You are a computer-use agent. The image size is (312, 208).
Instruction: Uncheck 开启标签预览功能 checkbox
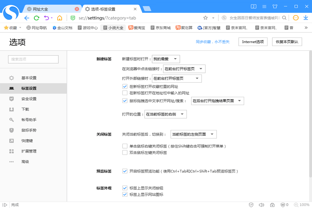coord(125,171)
